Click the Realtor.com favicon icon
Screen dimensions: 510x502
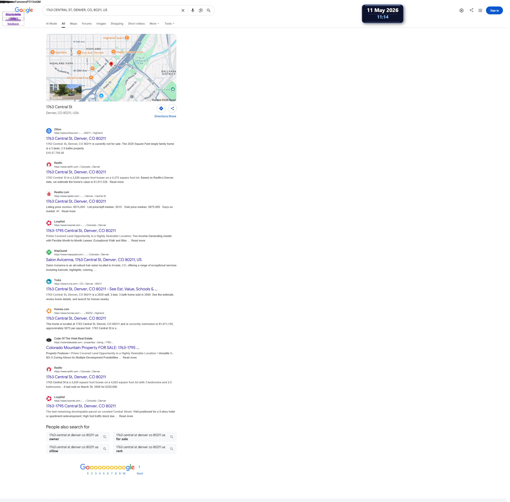(x=49, y=194)
